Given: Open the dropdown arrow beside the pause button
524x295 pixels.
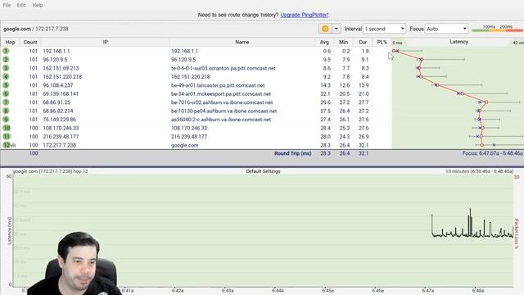Looking at the screenshot, I should point(337,29).
